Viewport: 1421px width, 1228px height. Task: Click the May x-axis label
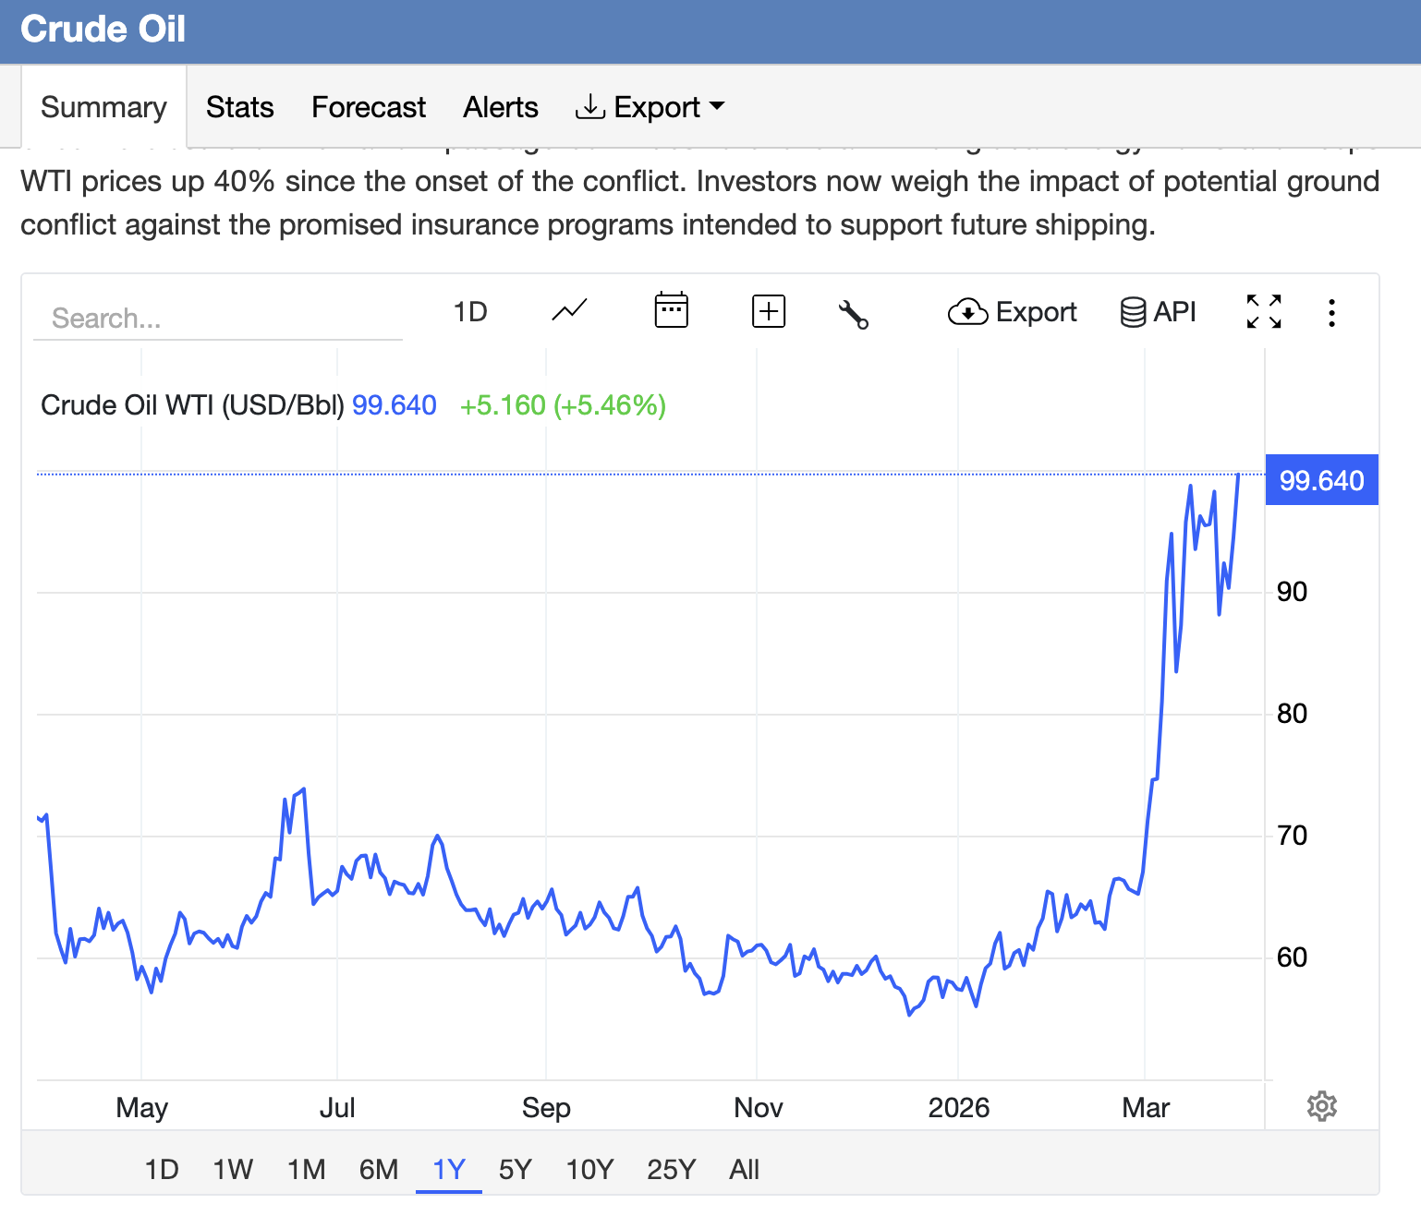141,1107
